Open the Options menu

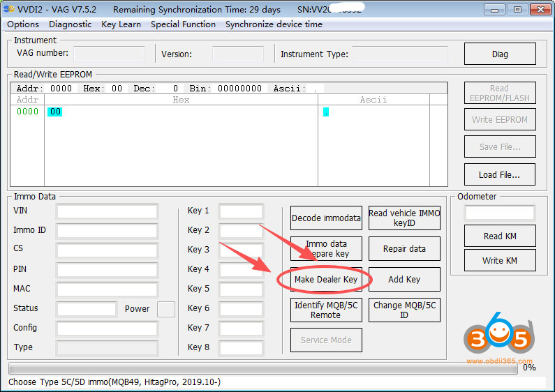click(23, 24)
